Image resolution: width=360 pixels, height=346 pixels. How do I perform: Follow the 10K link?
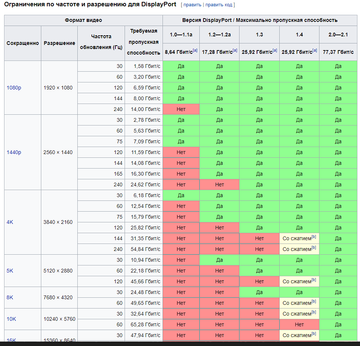(x=12, y=319)
